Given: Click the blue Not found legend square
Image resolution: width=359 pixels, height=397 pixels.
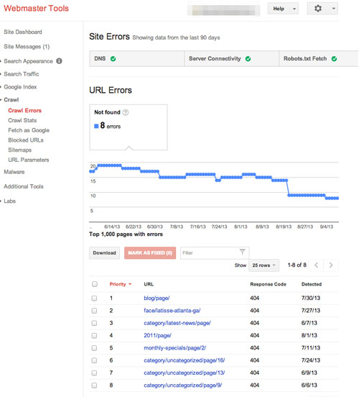Looking at the screenshot, I should (x=96, y=126).
